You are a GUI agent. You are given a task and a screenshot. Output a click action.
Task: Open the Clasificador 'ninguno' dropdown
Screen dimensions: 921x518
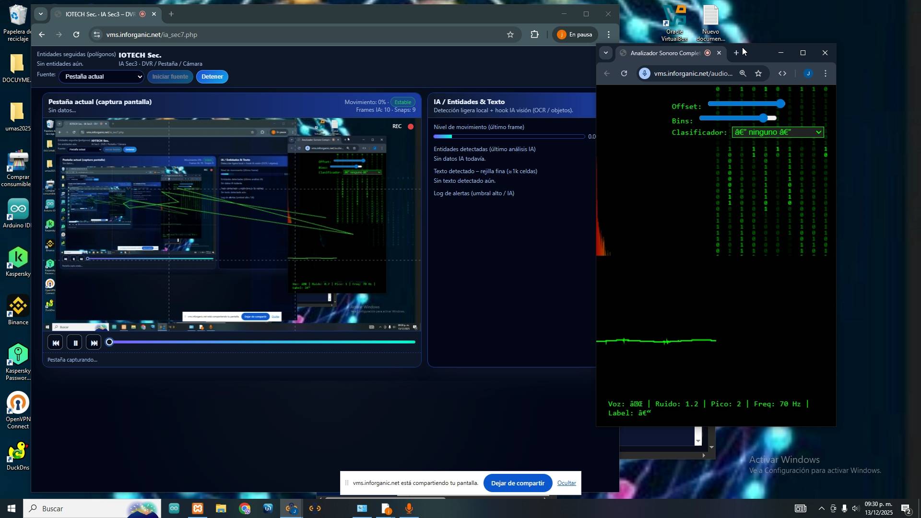[778, 132]
